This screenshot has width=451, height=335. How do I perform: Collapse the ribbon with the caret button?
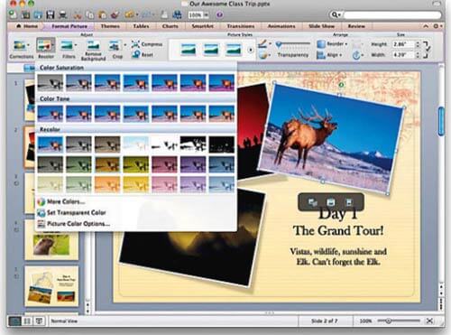pos(426,26)
